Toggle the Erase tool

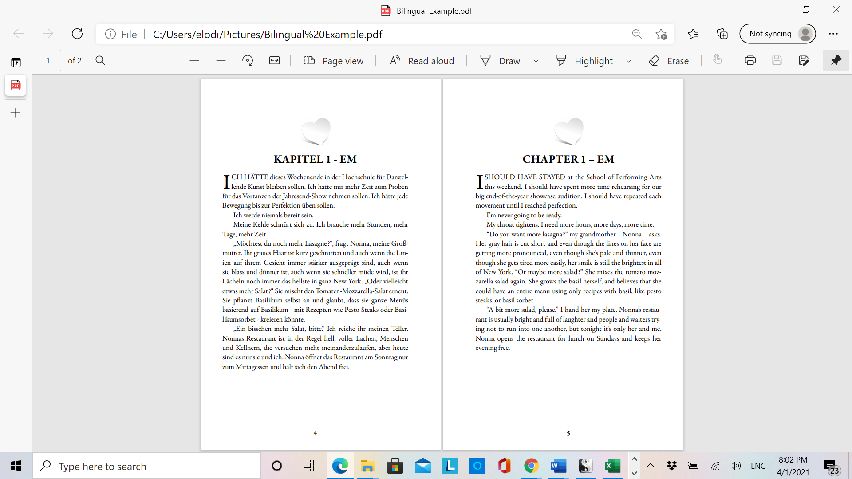point(669,61)
